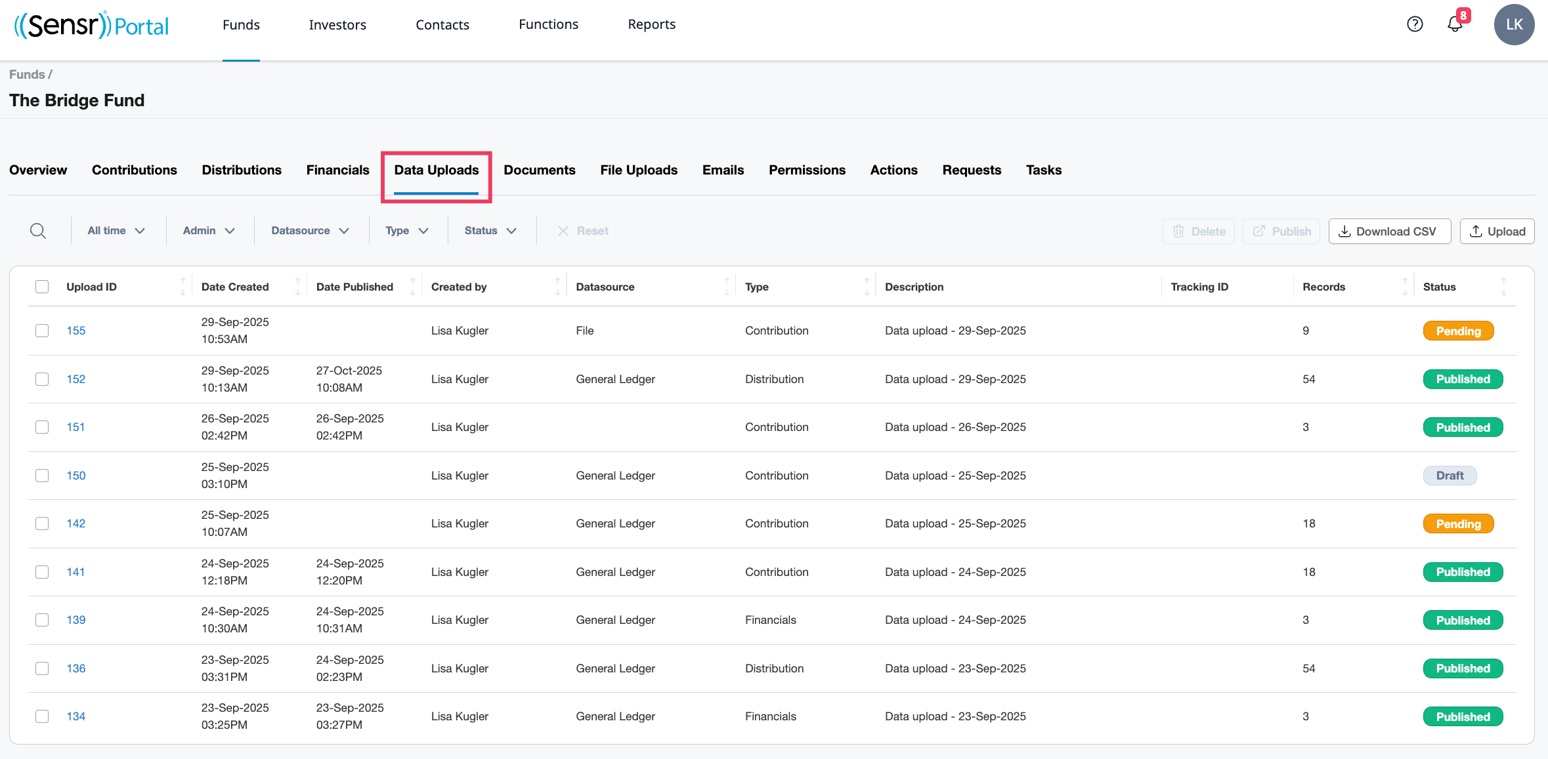
Task: Click the search magnifier icon
Action: (x=38, y=231)
